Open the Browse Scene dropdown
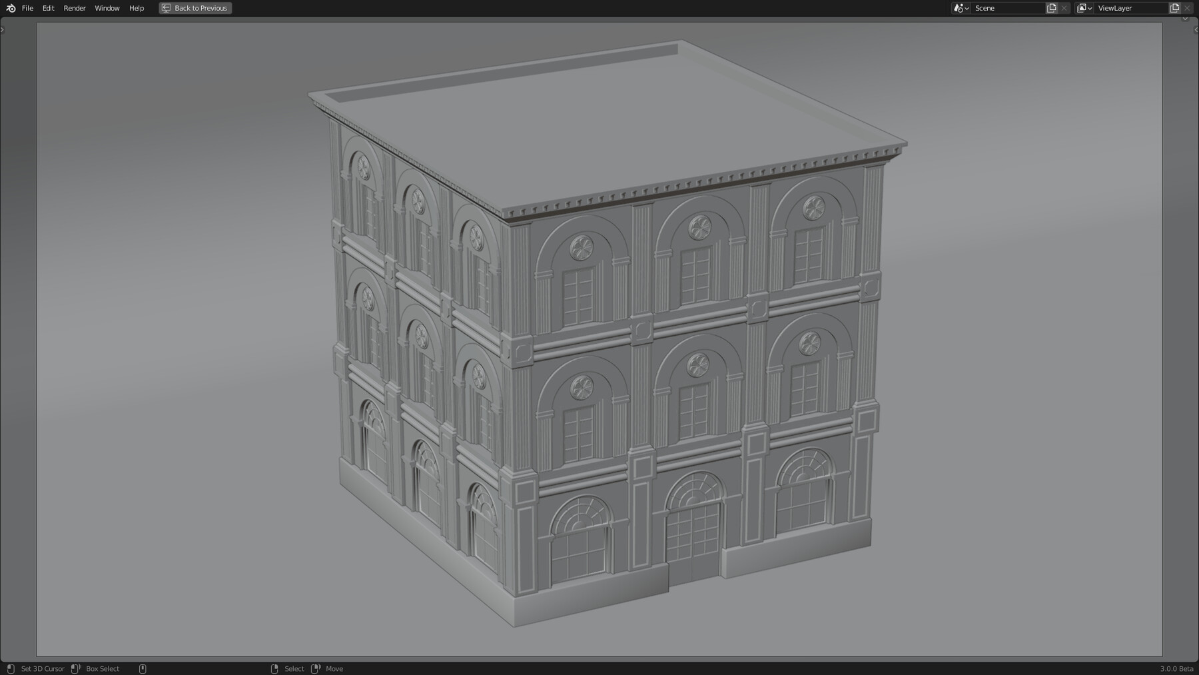Viewport: 1199px width, 675px height. 960,8
